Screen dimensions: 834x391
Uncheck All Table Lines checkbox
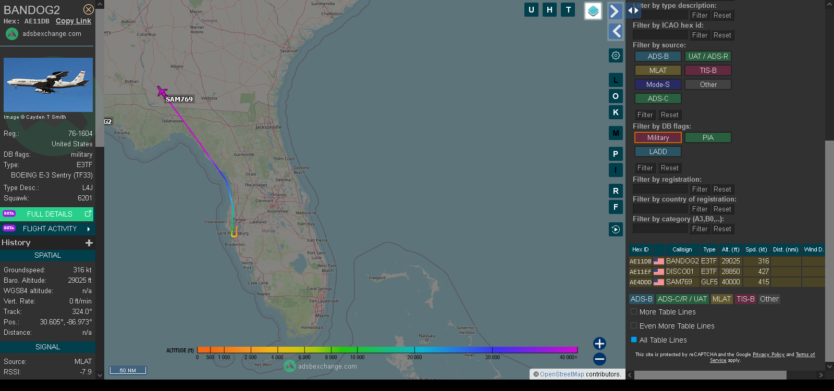coord(634,339)
